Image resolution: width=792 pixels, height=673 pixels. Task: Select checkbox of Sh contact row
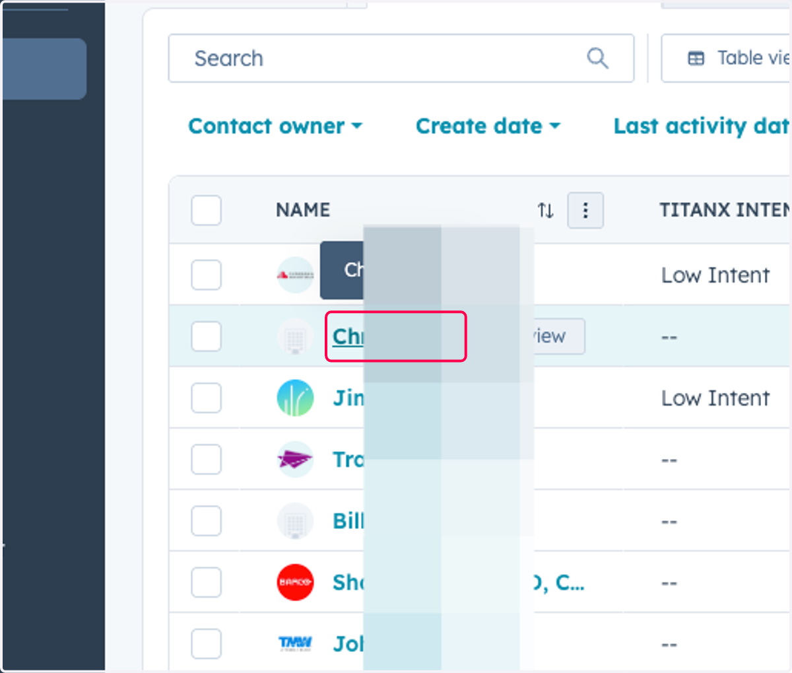[206, 583]
